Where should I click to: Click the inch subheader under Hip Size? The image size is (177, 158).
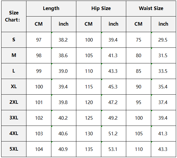(x=113, y=24)
